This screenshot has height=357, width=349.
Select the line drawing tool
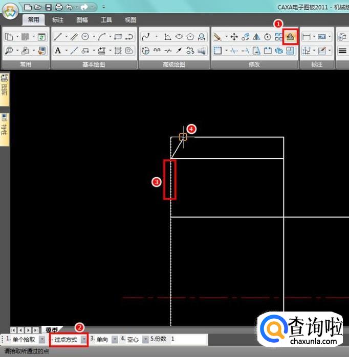click(x=58, y=37)
